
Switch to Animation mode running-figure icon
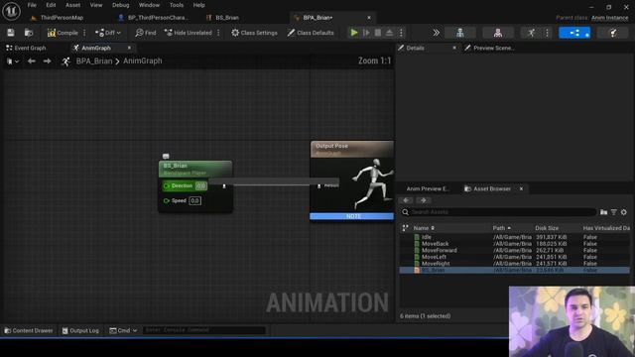532,33
